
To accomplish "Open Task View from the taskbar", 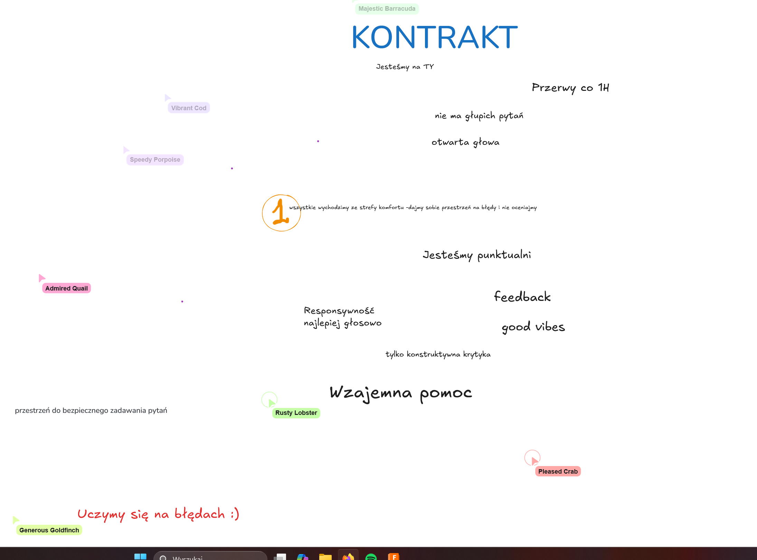I will tap(280, 557).
